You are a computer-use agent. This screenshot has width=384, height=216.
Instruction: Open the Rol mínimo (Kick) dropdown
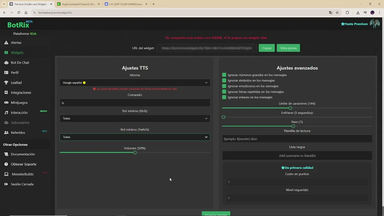pyautogui.click(x=135, y=118)
